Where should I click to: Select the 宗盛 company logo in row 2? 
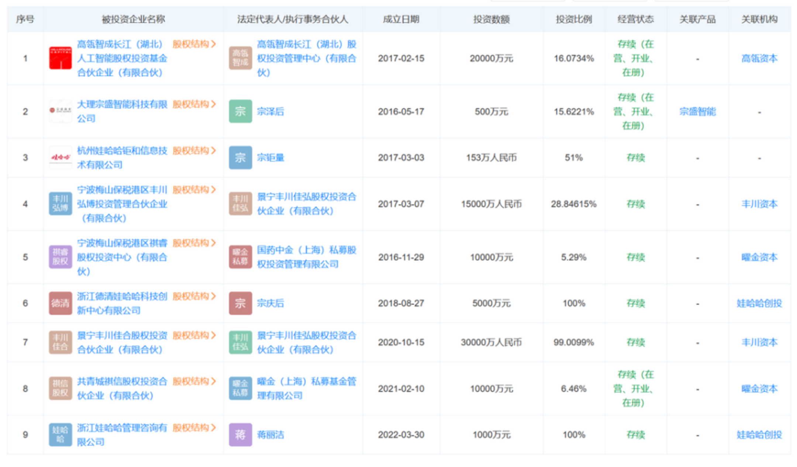point(61,111)
